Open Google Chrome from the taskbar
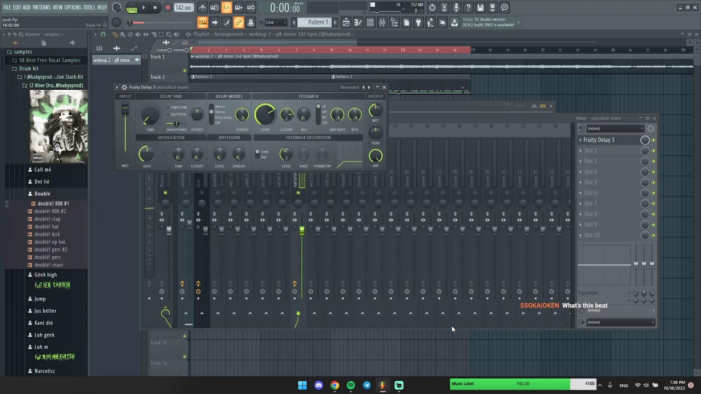The height and width of the screenshot is (394, 701). (335, 385)
